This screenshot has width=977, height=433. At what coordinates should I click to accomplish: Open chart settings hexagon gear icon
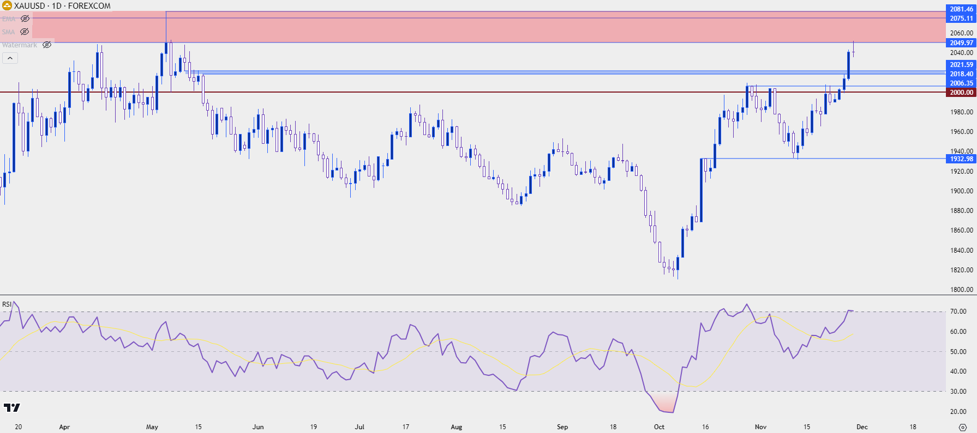click(x=963, y=427)
